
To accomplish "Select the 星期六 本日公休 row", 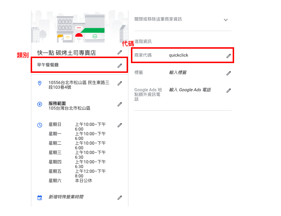I will point(70,181).
